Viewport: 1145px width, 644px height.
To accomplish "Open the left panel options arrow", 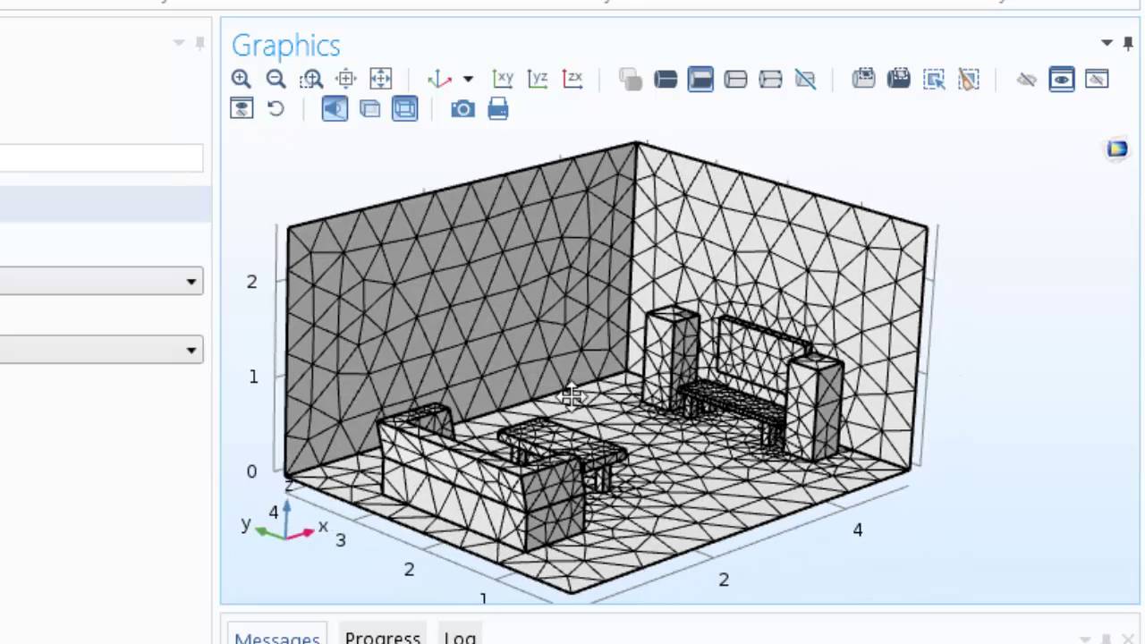I will coord(179,42).
